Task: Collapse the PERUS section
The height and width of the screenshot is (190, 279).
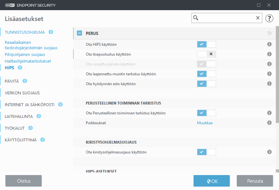Action: (x=79, y=33)
